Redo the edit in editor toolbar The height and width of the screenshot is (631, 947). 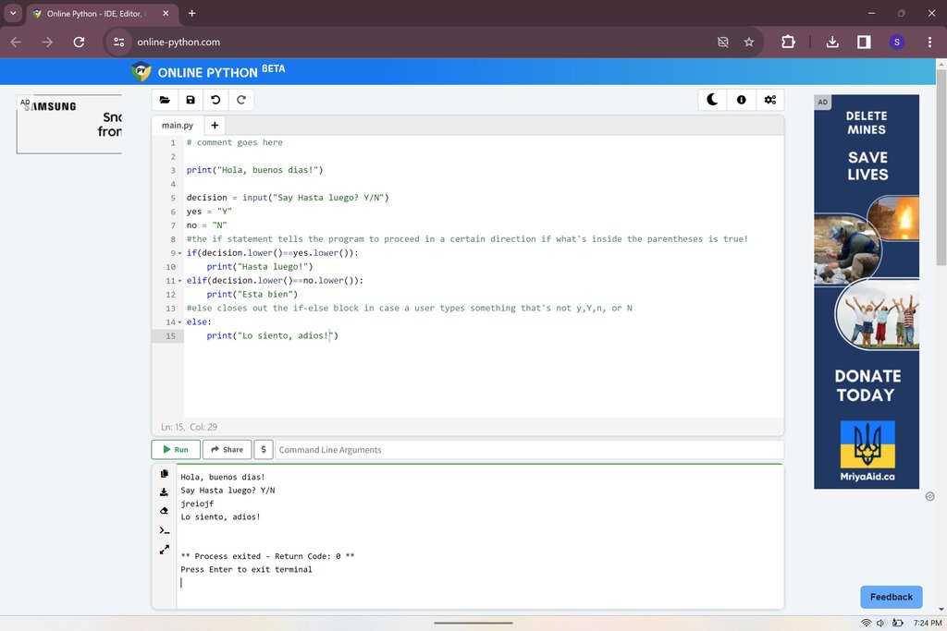(x=241, y=100)
